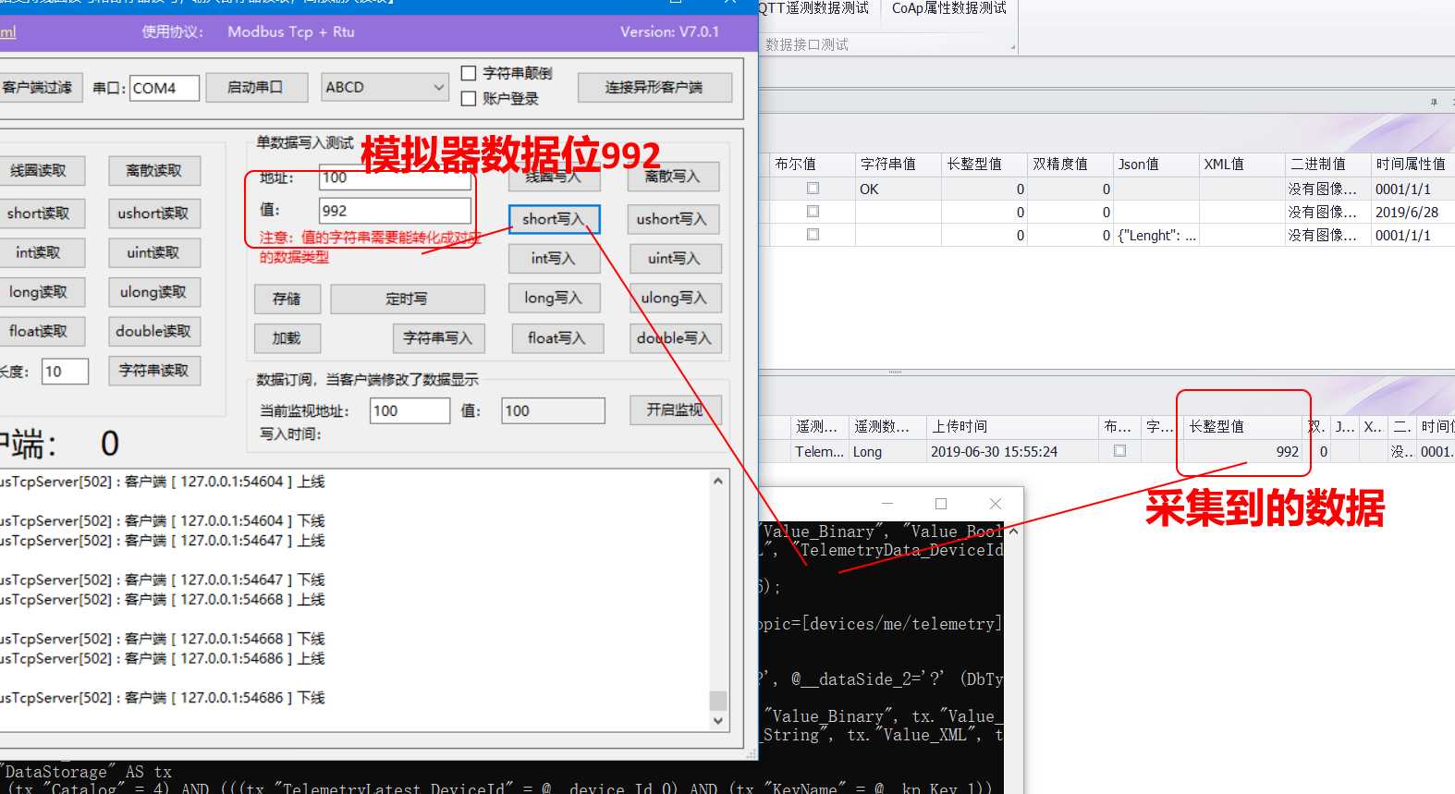1455x794 pixels.
Task: Open the MQTT遥测数据测试 tab
Action: [812, 8]
